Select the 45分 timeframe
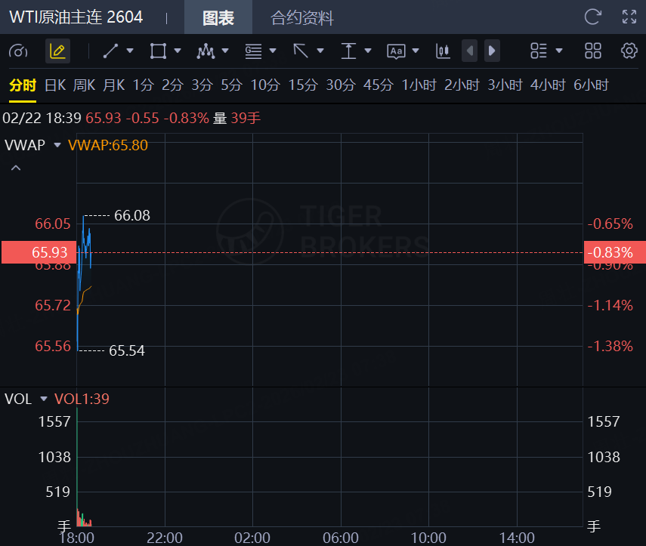The width and height of the screenshot is (646, 546). (379, 85)
